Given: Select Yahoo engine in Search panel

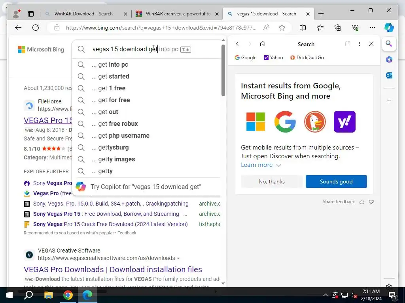Looking at the screenshot, I should coord(273,58).
